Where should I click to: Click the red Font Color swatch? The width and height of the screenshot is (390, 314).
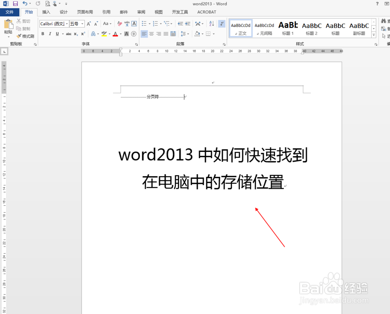pyautogui.click(x=115, y=34)
